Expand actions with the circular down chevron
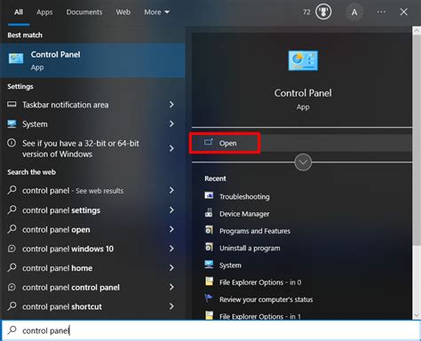The image size is (421, 341). [303, 163]
